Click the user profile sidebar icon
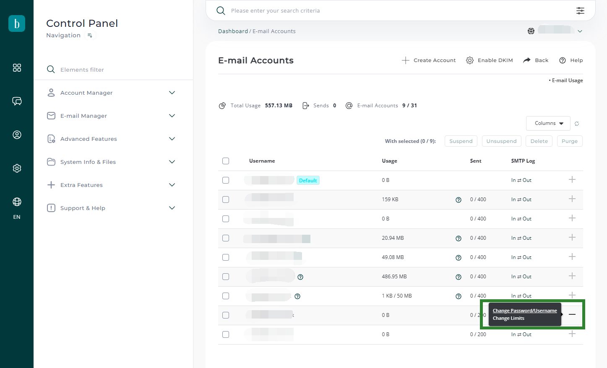The image size is (607, 368). 17,135
